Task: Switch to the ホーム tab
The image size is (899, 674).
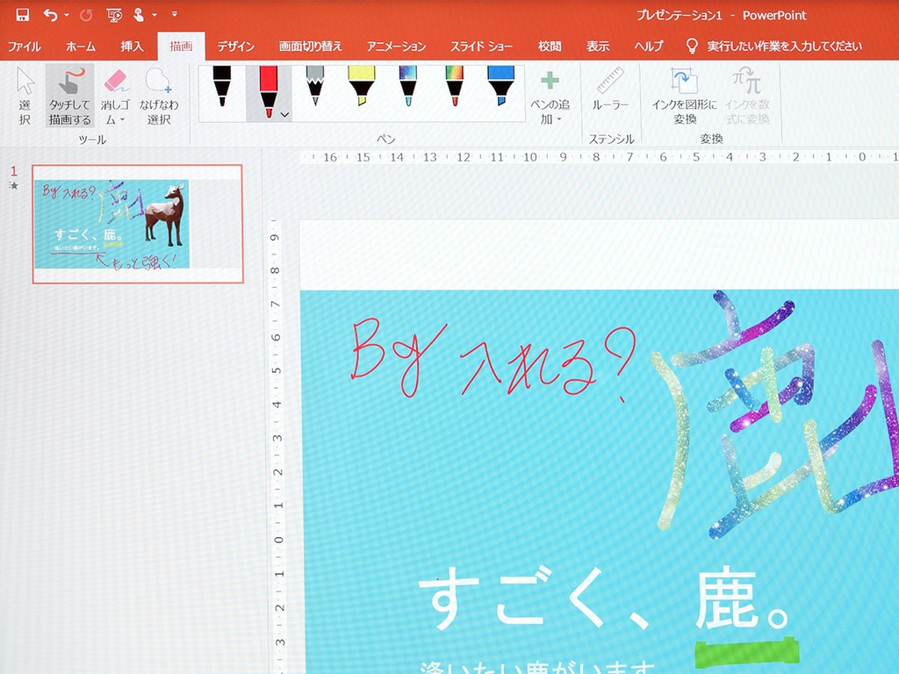Action: click(x=80, y=47)
